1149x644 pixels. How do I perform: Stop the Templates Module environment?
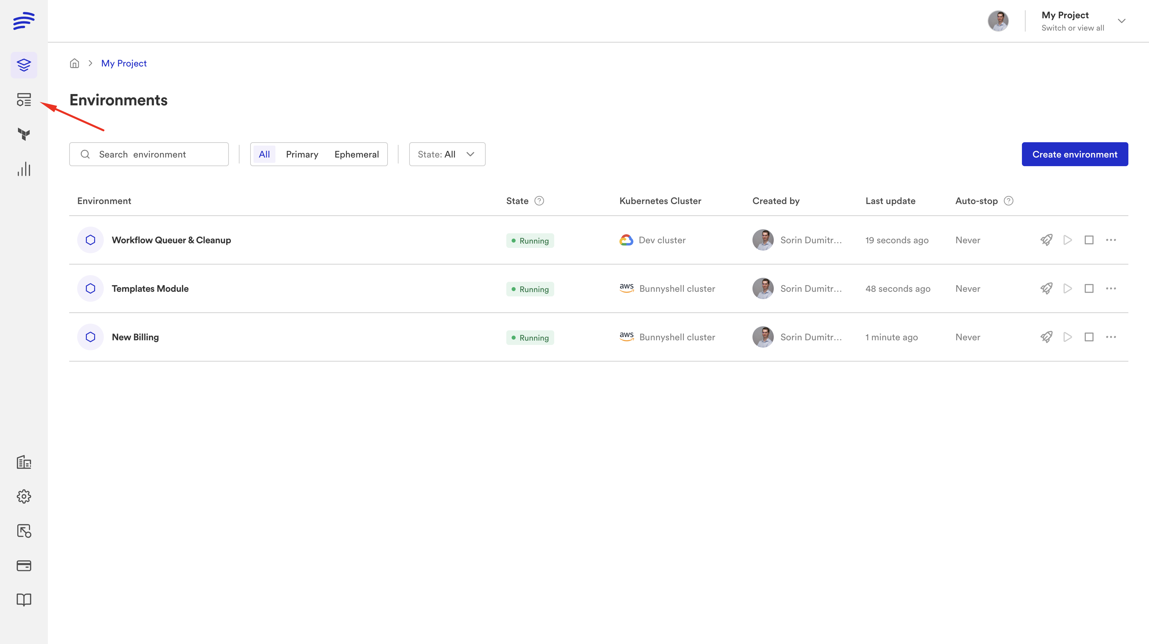click(x=1089, y=288)
